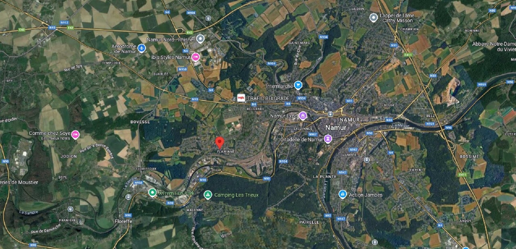Open the Citadelle de Namur castle marker

[328, 139]
